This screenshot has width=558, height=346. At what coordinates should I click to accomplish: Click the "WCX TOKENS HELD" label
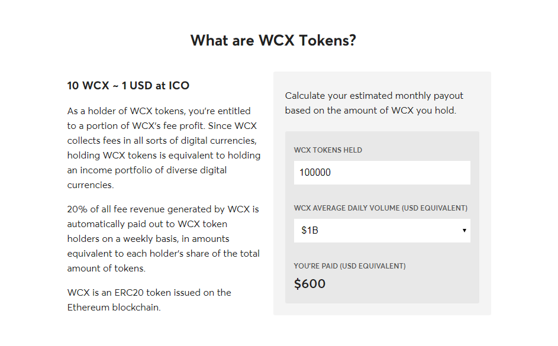pos(328,150)
